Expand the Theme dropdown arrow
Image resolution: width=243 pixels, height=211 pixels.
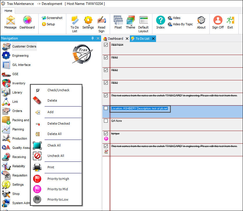click(131, 26)
